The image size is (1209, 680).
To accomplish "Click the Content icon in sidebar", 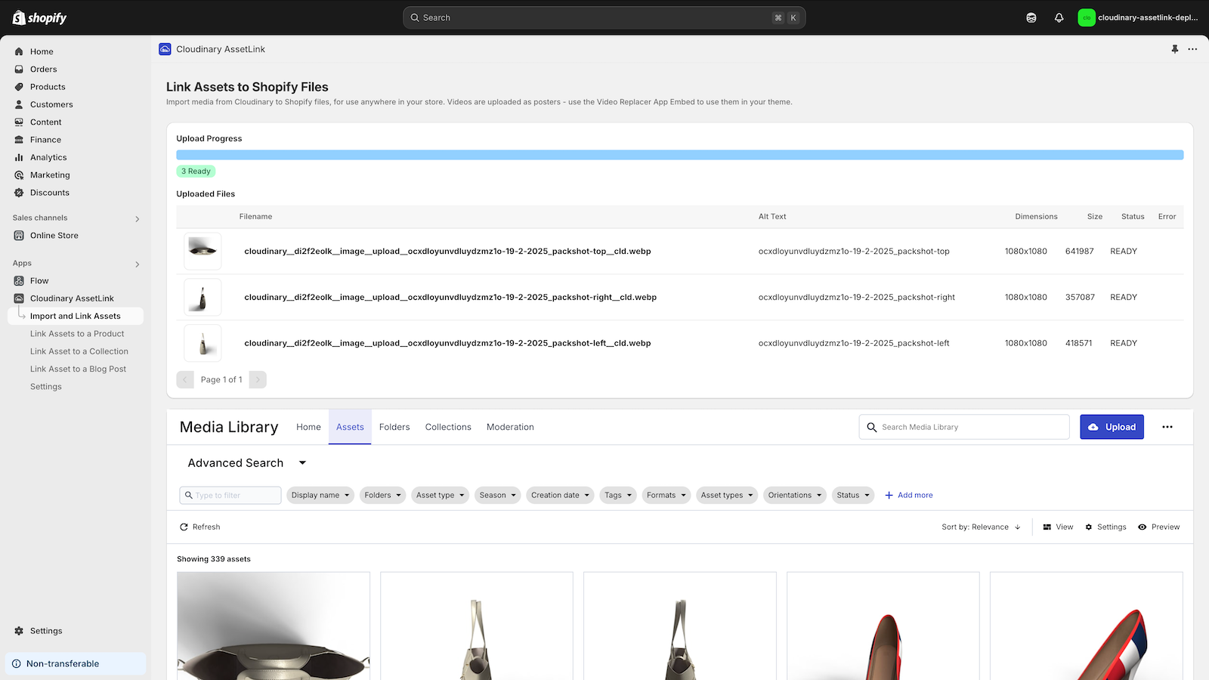I will (19, 122).
